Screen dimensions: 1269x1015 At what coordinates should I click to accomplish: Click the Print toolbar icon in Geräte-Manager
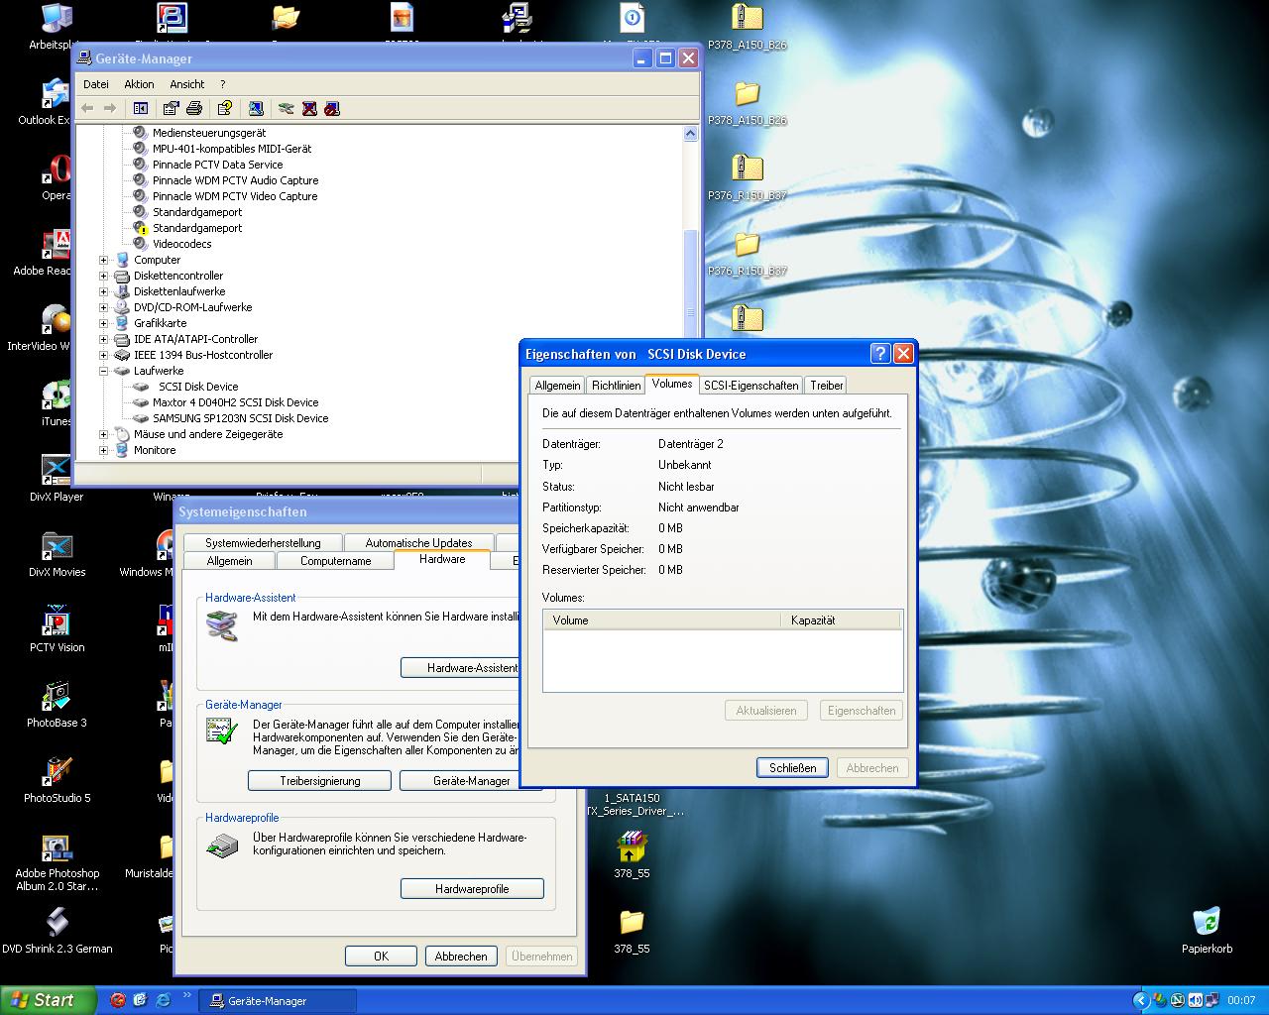coord(194,108)
